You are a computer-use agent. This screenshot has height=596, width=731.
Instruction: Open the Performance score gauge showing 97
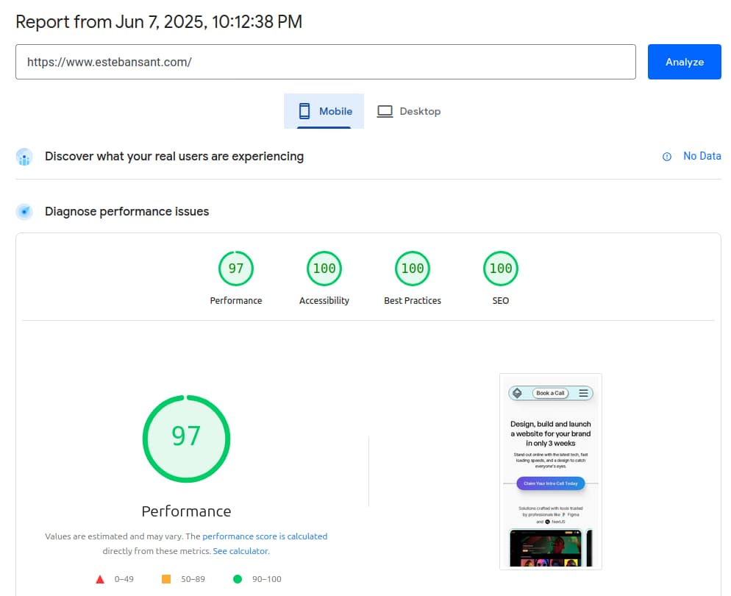pos(236,269)
